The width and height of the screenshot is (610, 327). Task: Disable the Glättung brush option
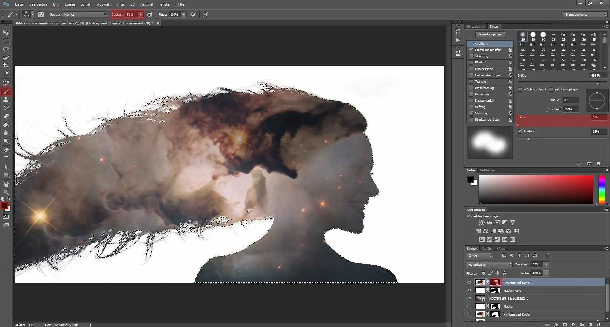coord(471,113)
